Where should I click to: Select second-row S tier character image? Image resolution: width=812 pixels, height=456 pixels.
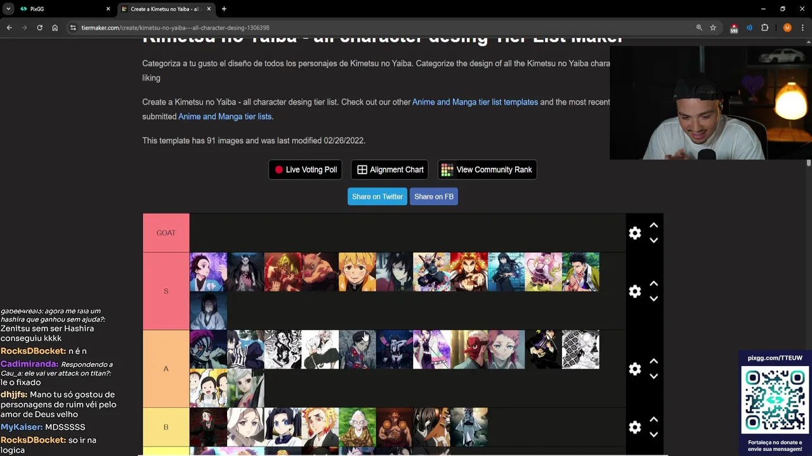(x=208, y=310)
